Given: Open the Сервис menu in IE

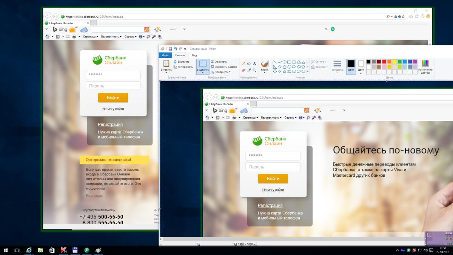Looking at the screenshot, I should (x=130, y=37).
